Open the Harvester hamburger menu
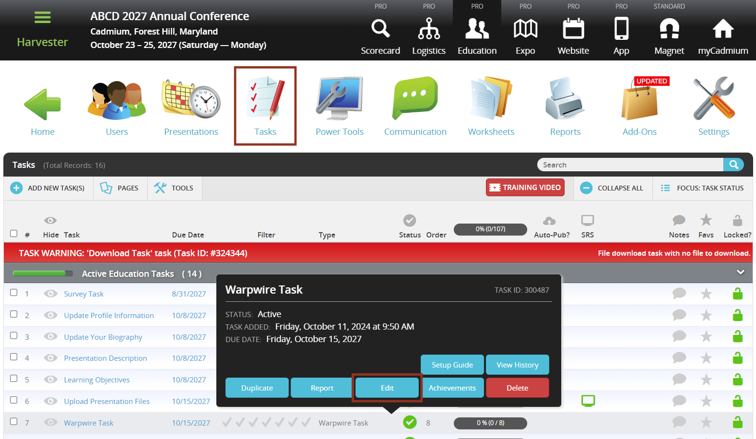 tap(42, 18)
